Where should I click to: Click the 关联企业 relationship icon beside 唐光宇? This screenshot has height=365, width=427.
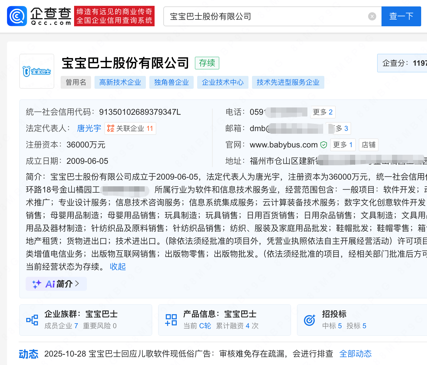coord(111,128)
